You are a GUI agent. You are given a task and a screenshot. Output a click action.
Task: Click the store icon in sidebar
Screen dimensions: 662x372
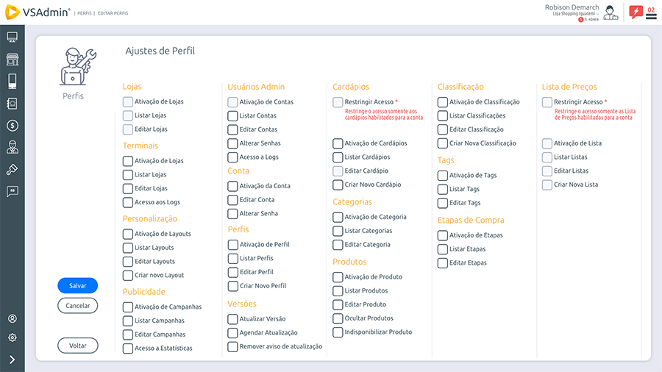click(x=12, y=60)
